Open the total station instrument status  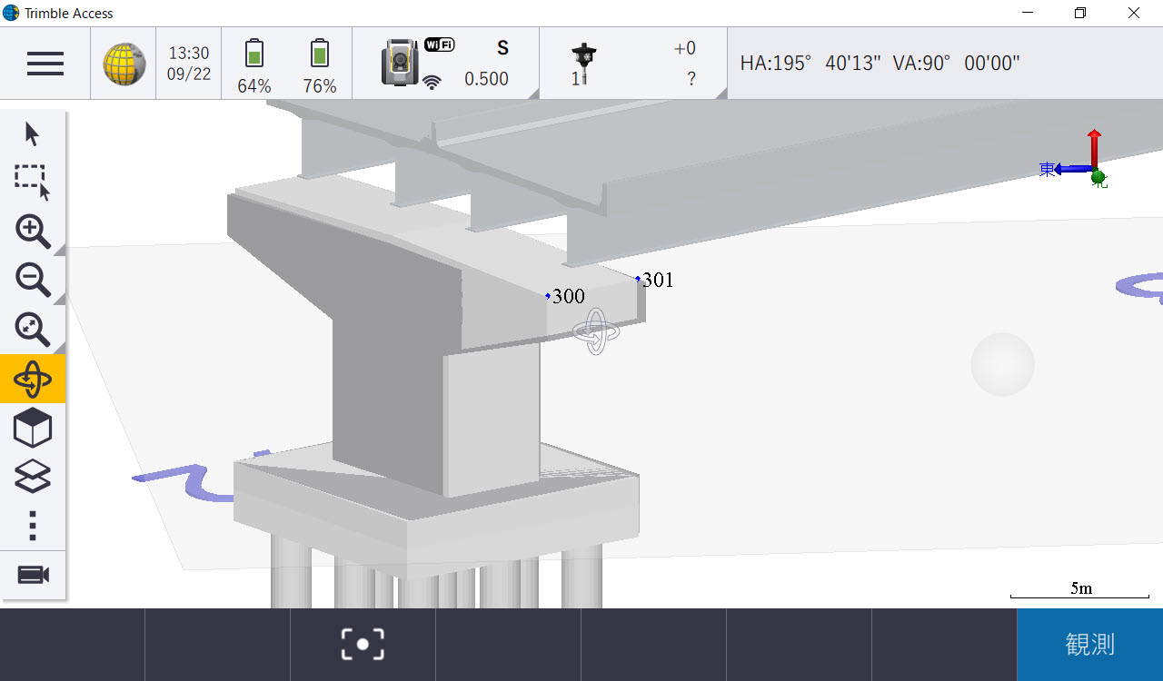click(x=445, y=64)
